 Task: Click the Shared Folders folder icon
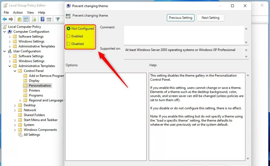tap(20, 115)
